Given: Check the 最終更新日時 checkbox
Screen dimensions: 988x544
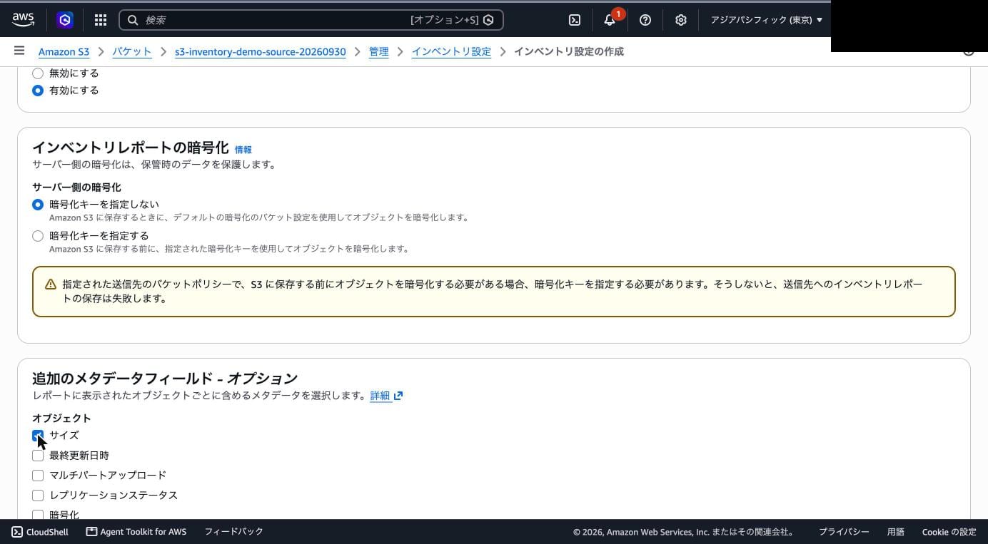Looking at the screenshot, I should click(38, 456).
